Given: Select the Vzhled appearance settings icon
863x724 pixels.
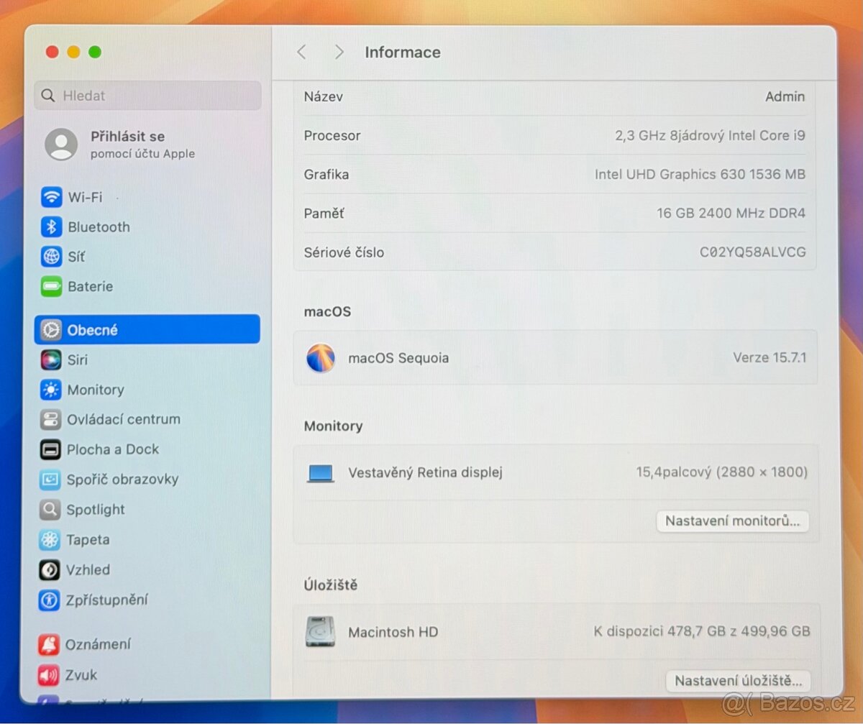Looking at the screenshot, I should click(x=50, y=570).
